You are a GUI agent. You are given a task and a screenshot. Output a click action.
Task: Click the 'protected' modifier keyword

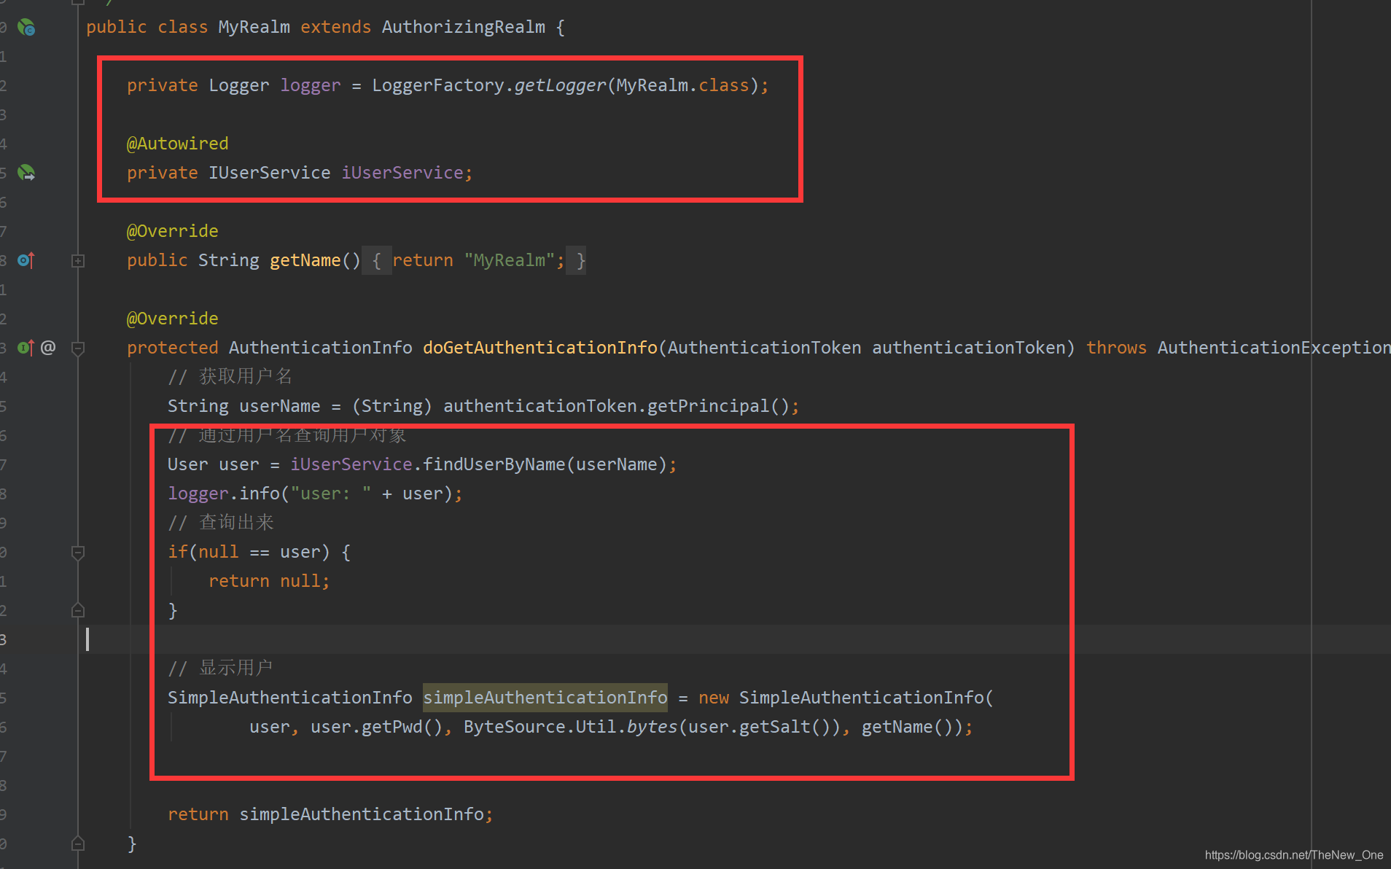pyautogui.click(x=172, y=348)
